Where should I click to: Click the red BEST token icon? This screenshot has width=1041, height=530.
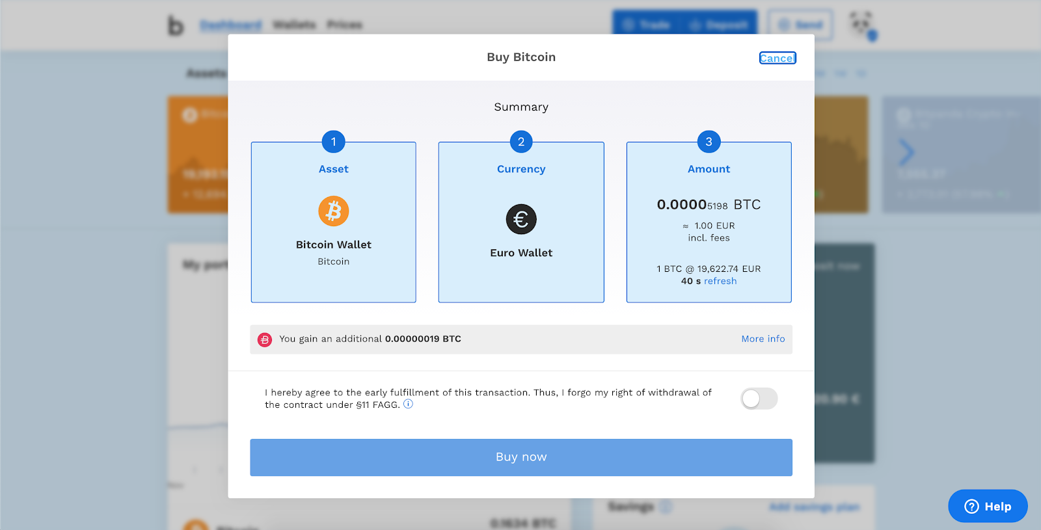point(265,339)
